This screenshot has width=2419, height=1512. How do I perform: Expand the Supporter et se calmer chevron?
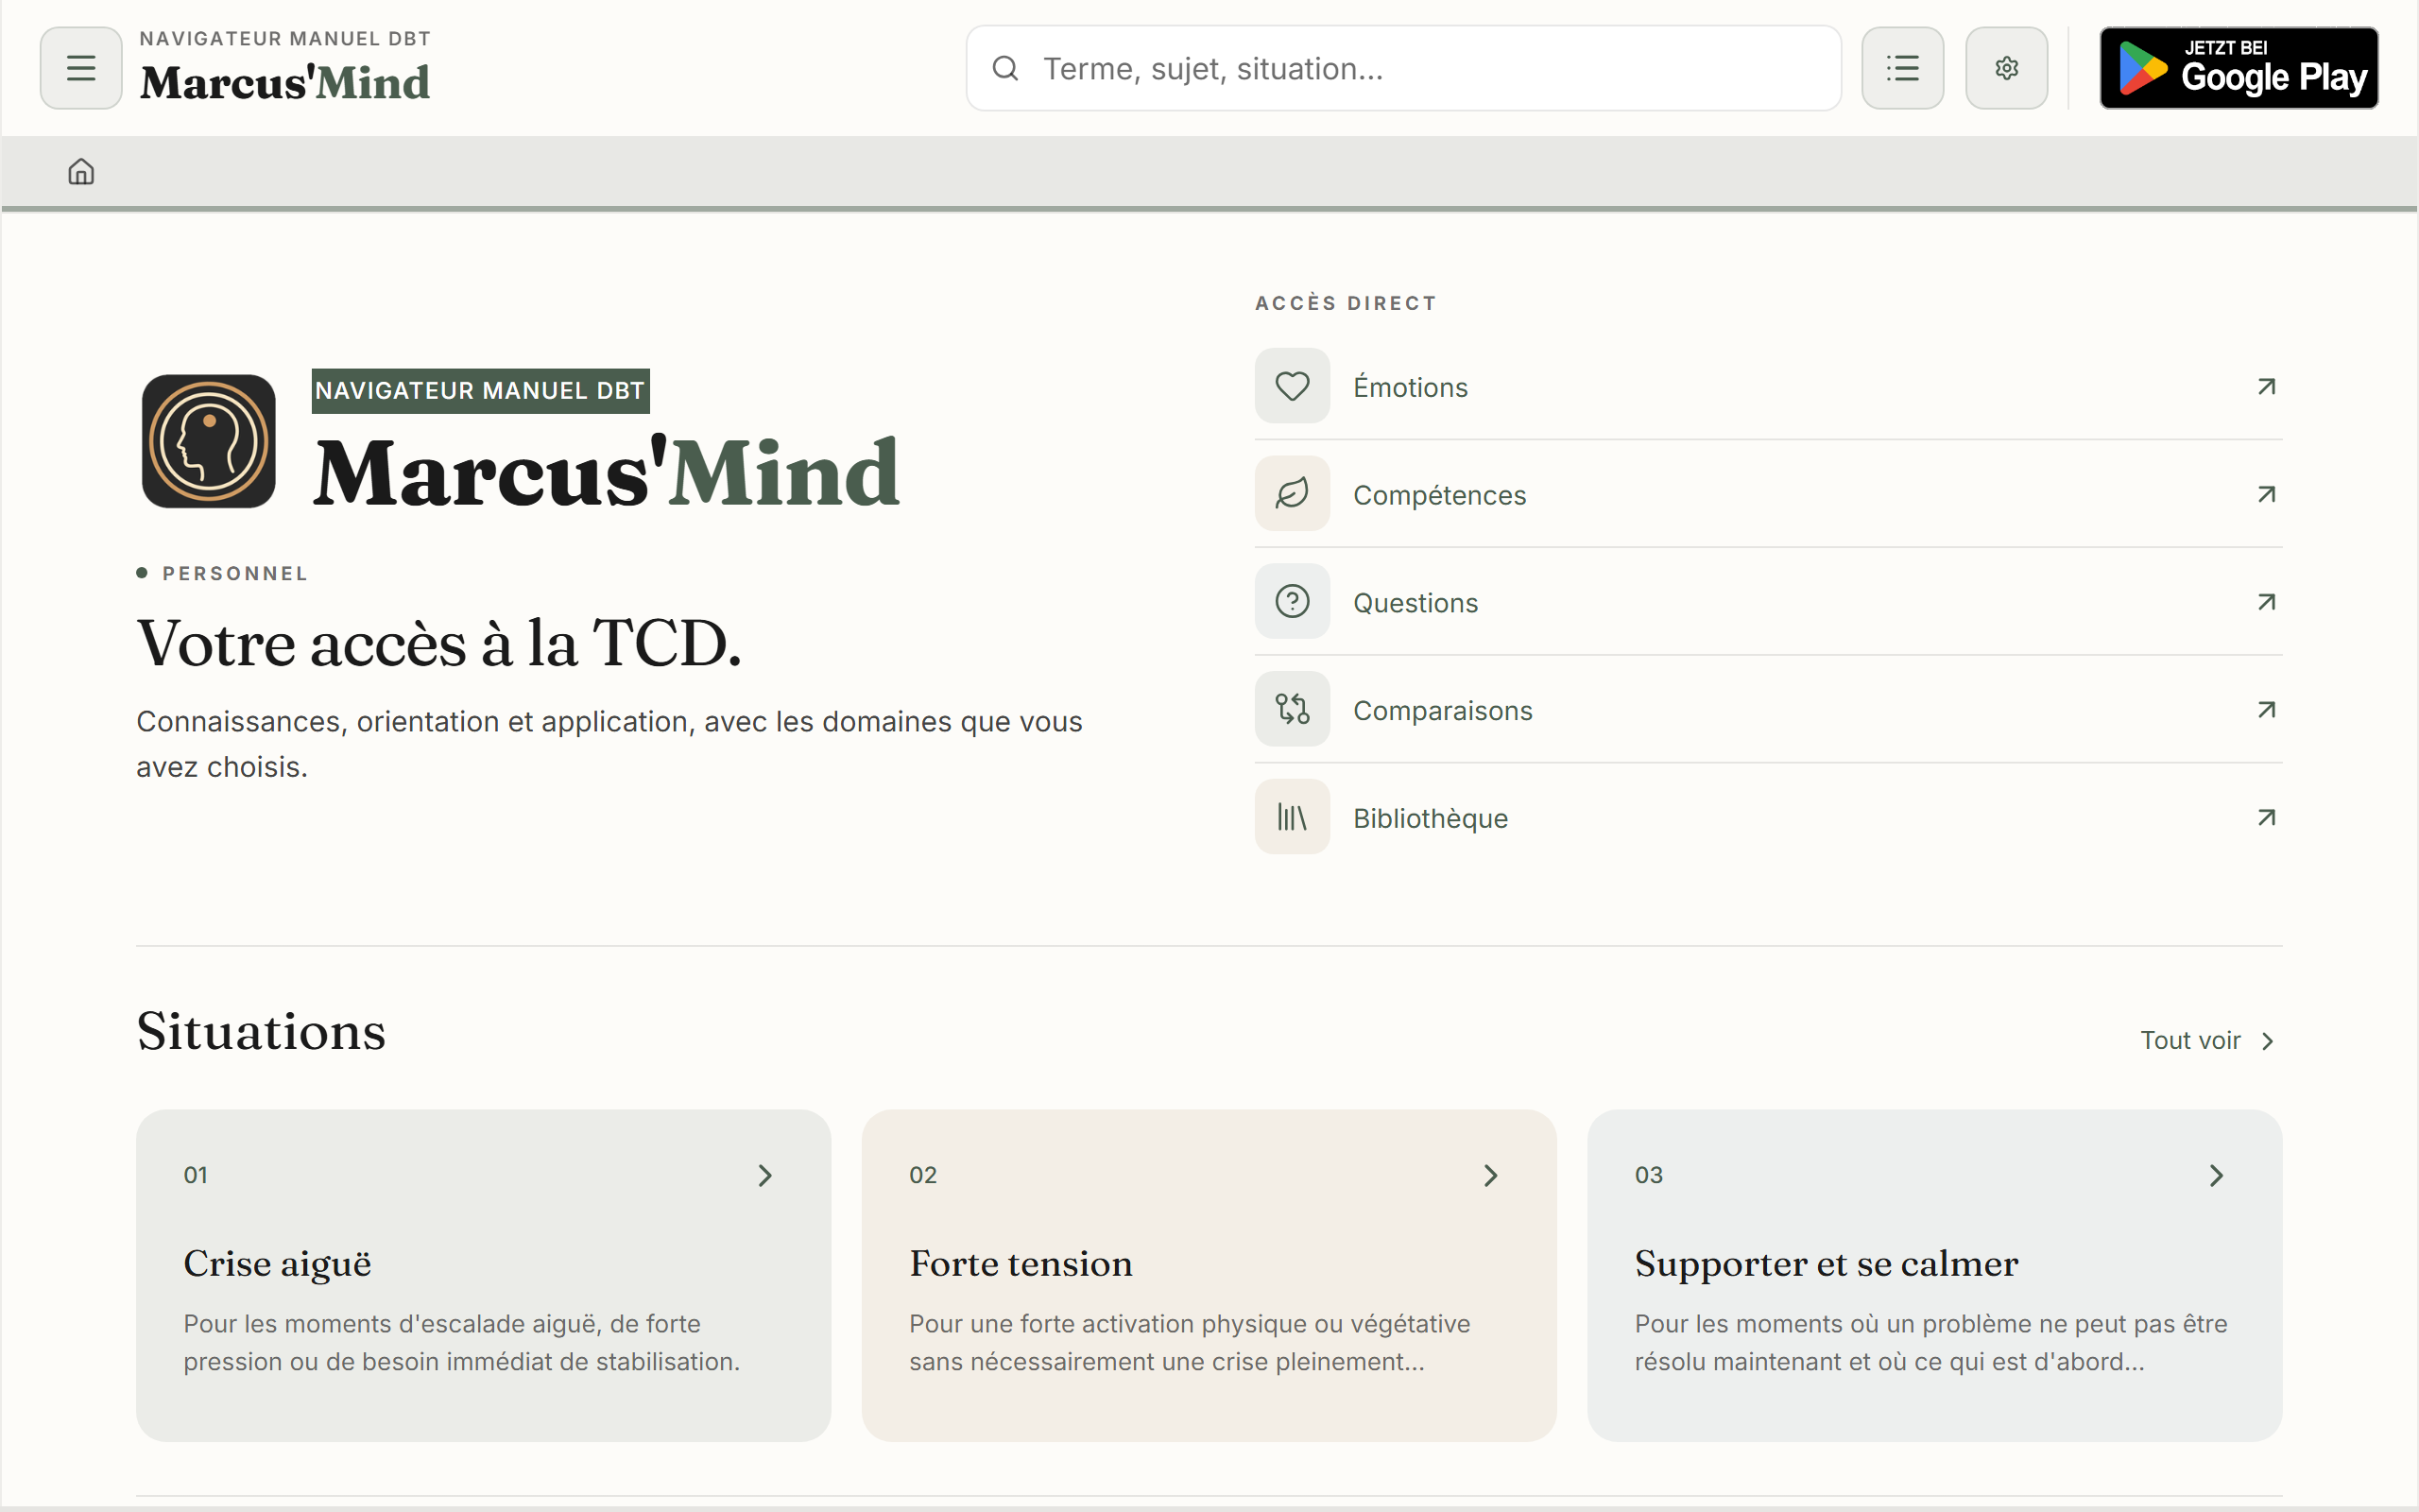pos(2216,1175)
